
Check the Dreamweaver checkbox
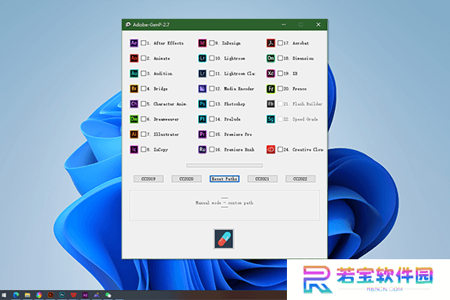click(143, 119)
